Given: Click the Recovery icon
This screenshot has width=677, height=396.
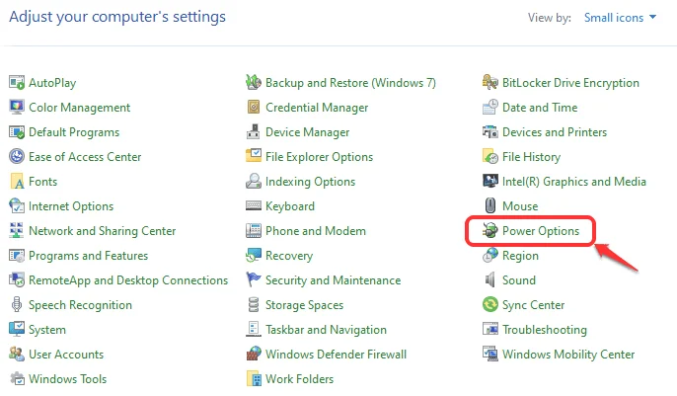Looking at the screenshot, I should click(254, 255).
